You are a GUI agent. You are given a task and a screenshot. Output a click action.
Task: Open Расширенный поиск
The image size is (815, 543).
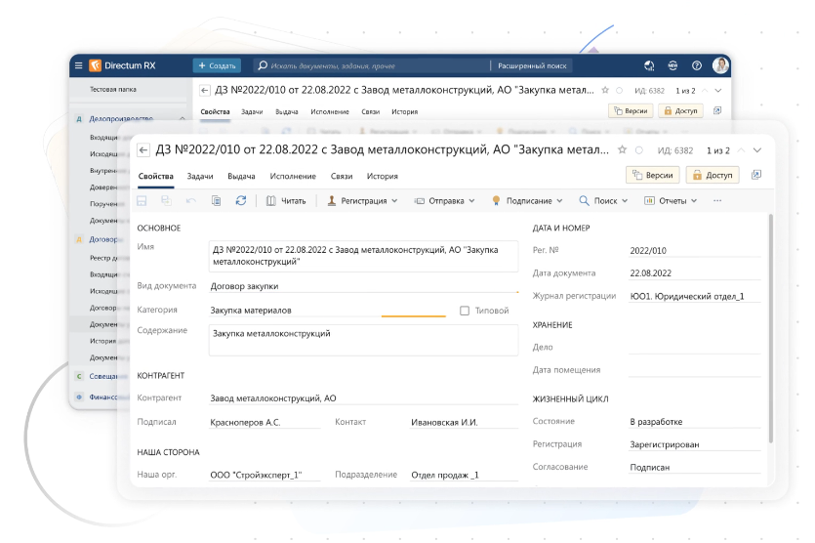[x=532, y=65]
